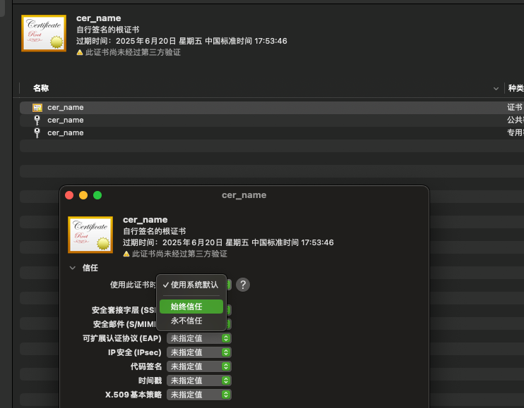The height and width of the screenshot is (408, 524).
Task: Click the certificate icon in cer_name row
Action: [x=37, y=108]
